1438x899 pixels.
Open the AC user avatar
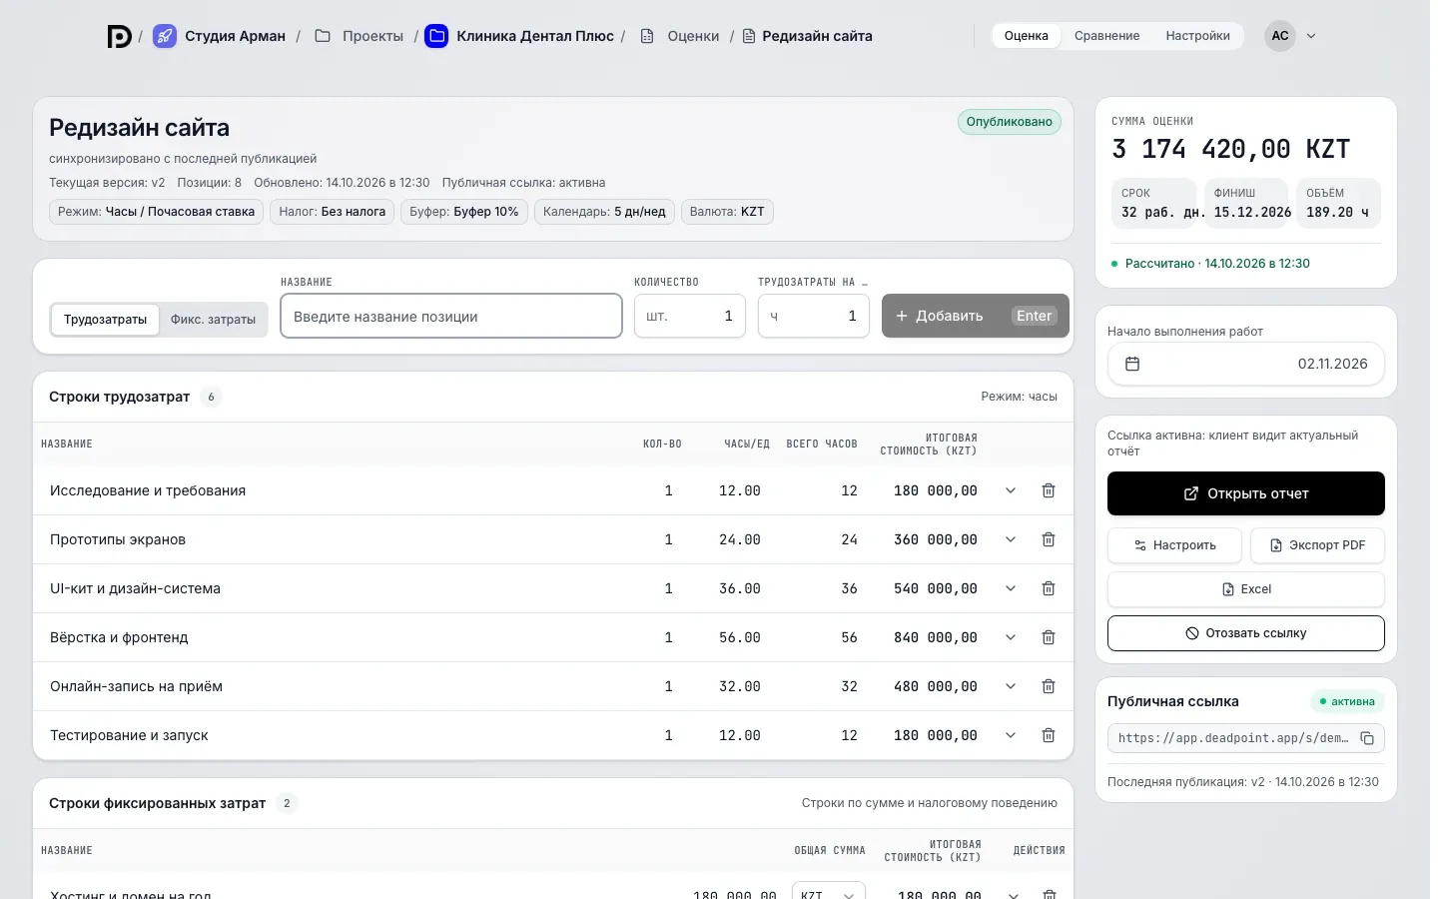click(1280, 36)
